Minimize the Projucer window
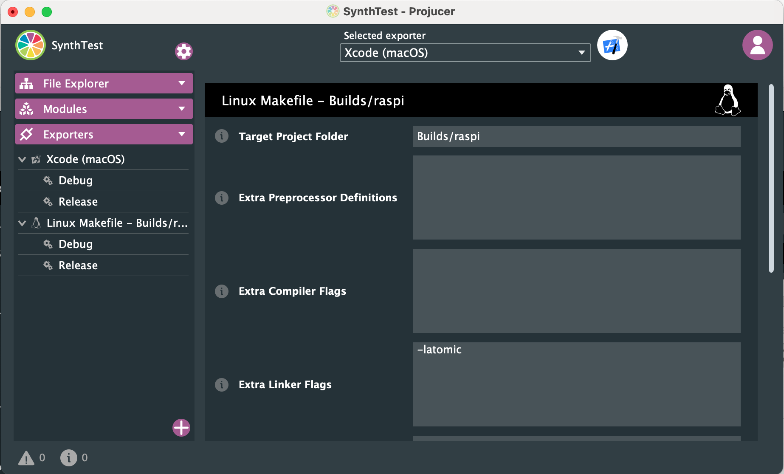The height and width of the screenshot is (474, 784). 30,12
